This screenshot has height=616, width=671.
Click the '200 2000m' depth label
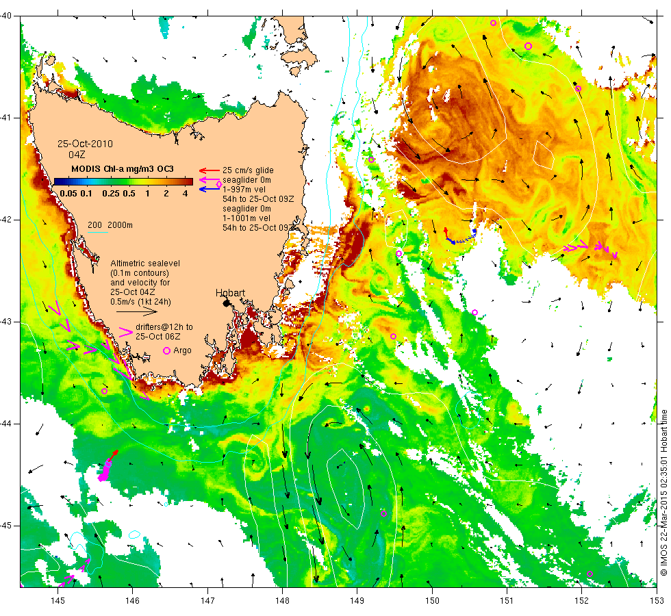110,225
